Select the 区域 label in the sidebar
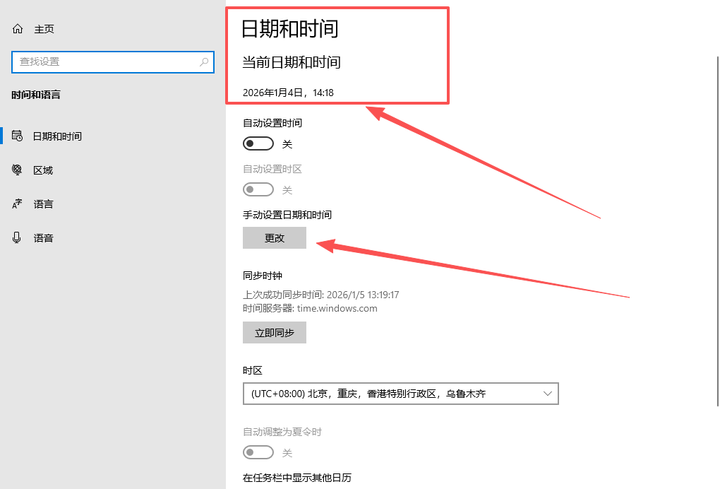Image resolution: width=720 pixels, height=489 pixels. (x=43, y=170)
